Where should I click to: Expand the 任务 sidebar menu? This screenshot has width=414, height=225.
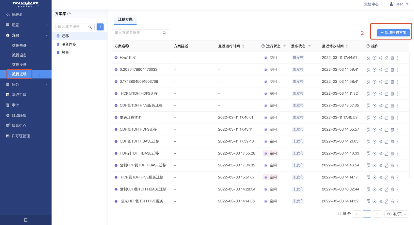tap(25, 84)
